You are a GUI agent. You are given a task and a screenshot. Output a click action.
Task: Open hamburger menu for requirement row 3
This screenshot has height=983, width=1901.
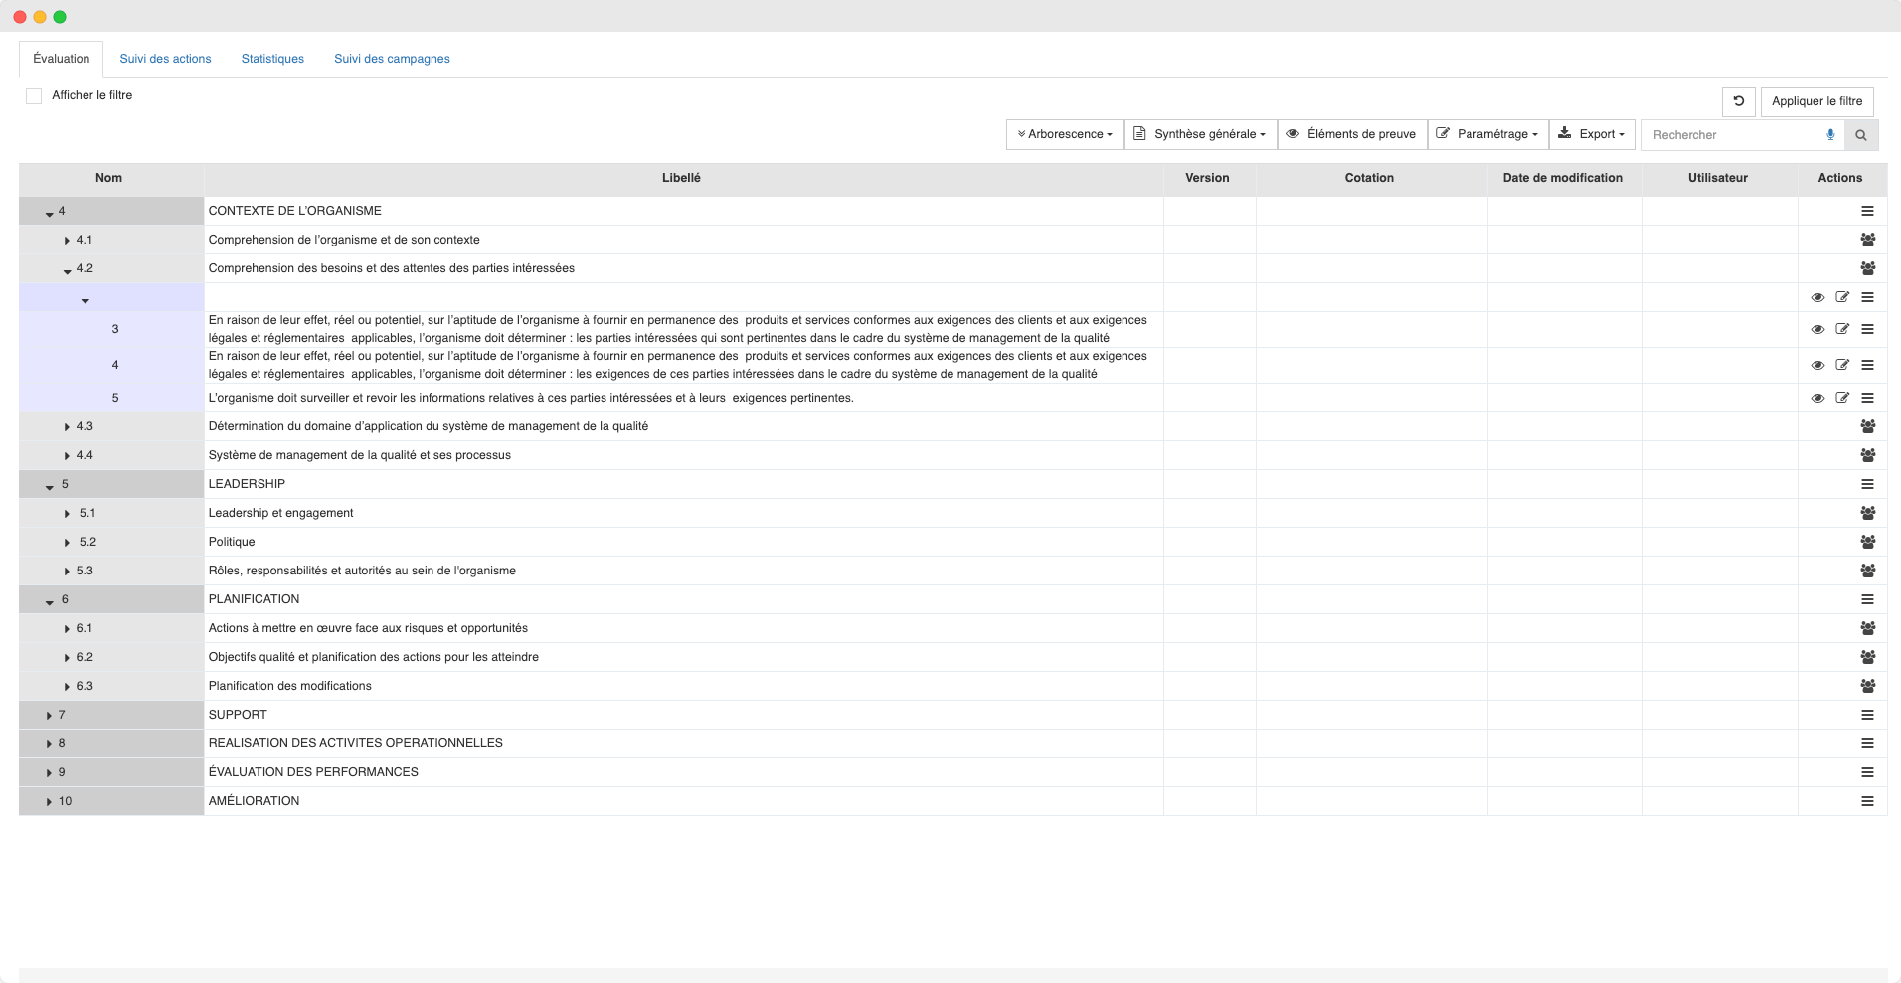pos(1867,329)
